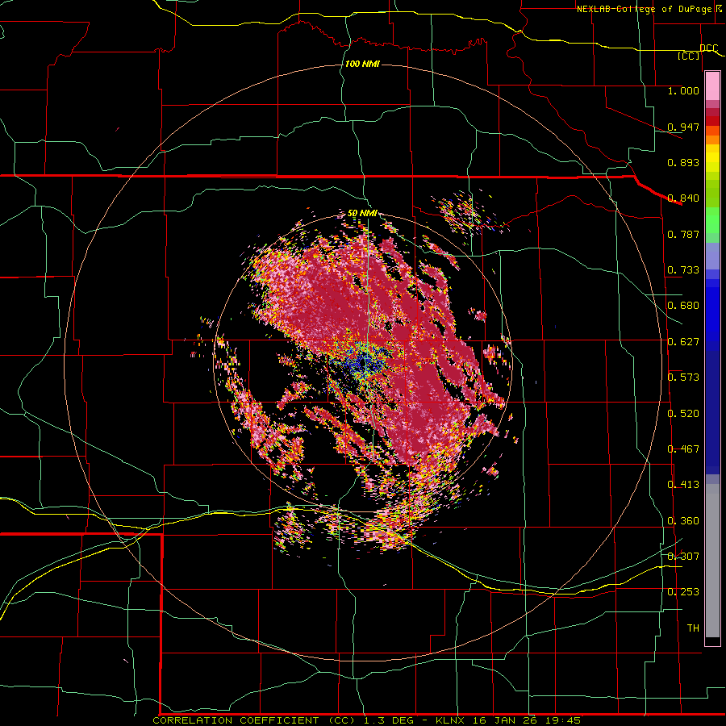The width and height of the screenshot is (726, 726).
Task: Click the 100 NMI range ring label
Action: click(x=362, y=64)
